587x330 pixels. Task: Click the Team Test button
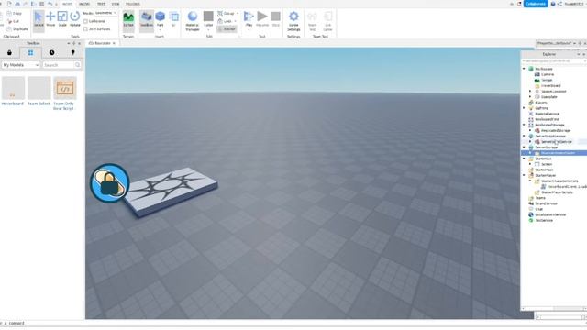312,21
